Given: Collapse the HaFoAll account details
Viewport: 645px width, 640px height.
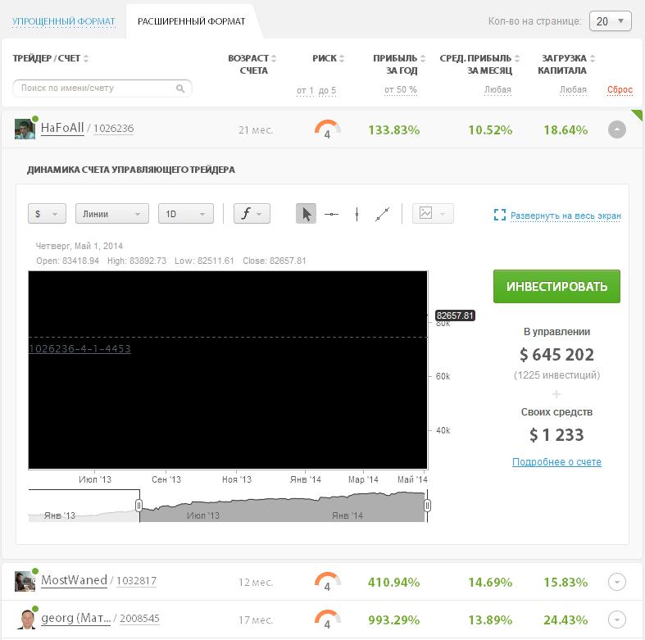Looking at the screenshot, I should coord(617,130).
